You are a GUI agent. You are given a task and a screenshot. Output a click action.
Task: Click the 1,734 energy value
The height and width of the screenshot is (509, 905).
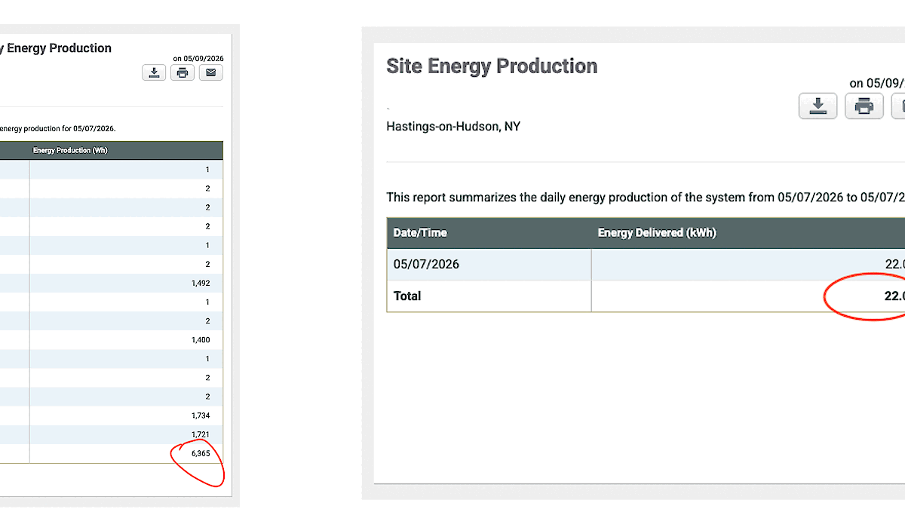(201, 415)
